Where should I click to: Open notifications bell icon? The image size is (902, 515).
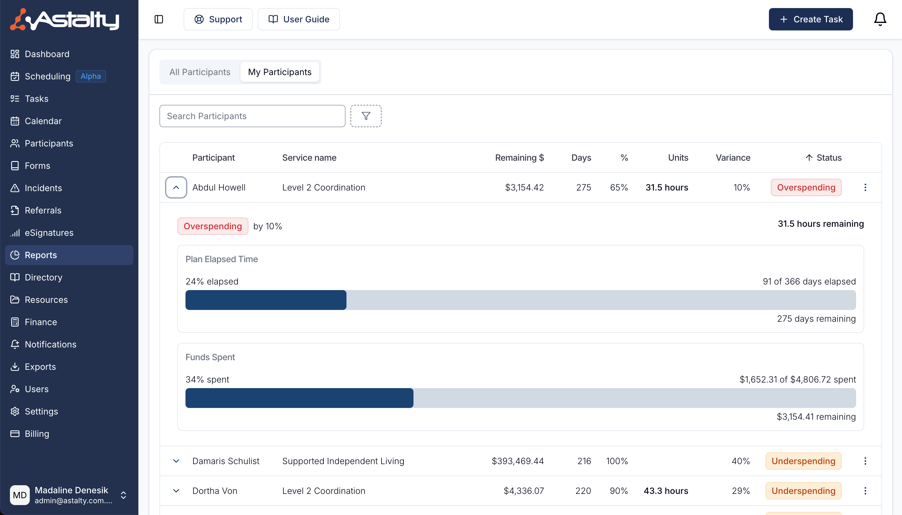880,19
